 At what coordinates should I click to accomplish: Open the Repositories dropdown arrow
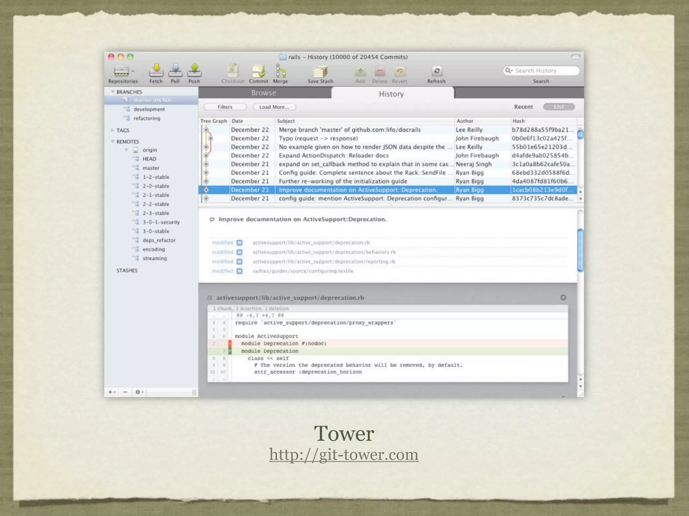(x=133, y=71)
